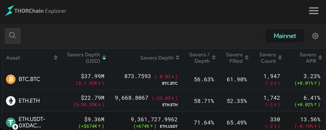
Task: Click the Bitcoin coin icon
Action: 11,79
